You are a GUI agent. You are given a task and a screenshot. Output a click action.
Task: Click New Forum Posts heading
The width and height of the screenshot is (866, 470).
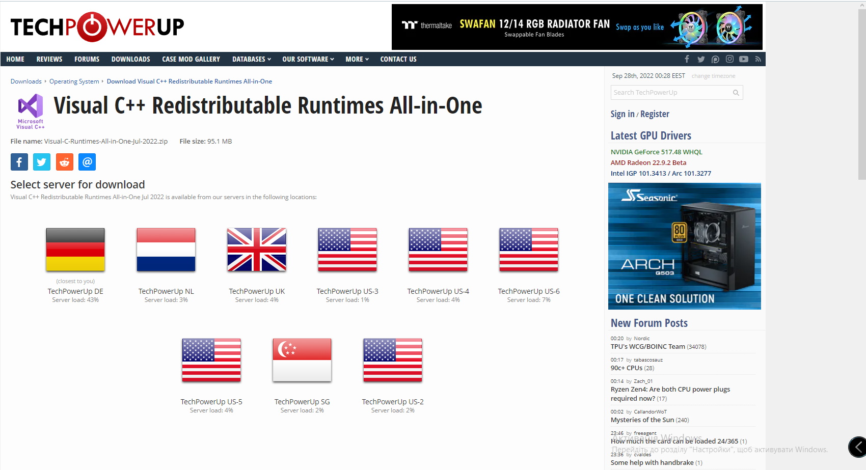[649, 323]
